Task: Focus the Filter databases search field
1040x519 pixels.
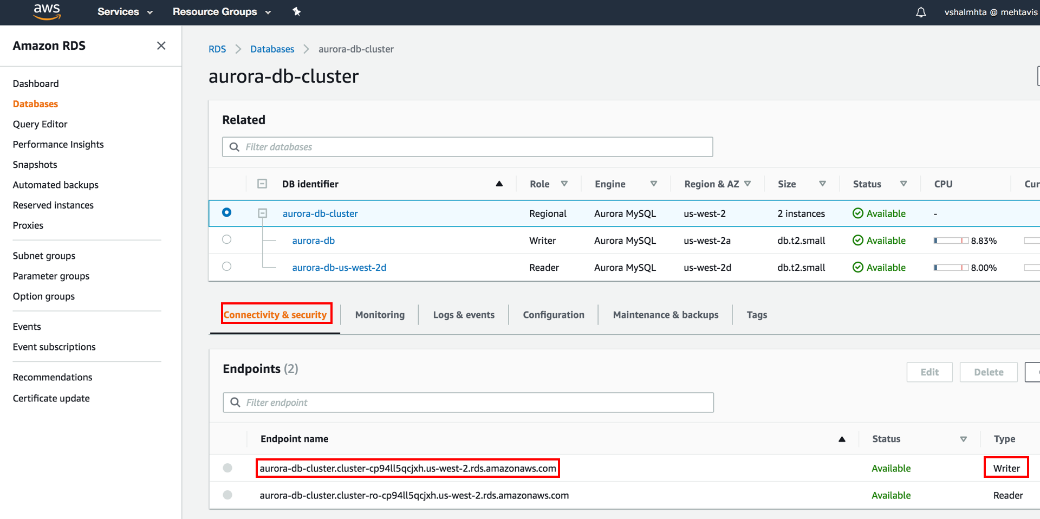Action: [467, 147]
